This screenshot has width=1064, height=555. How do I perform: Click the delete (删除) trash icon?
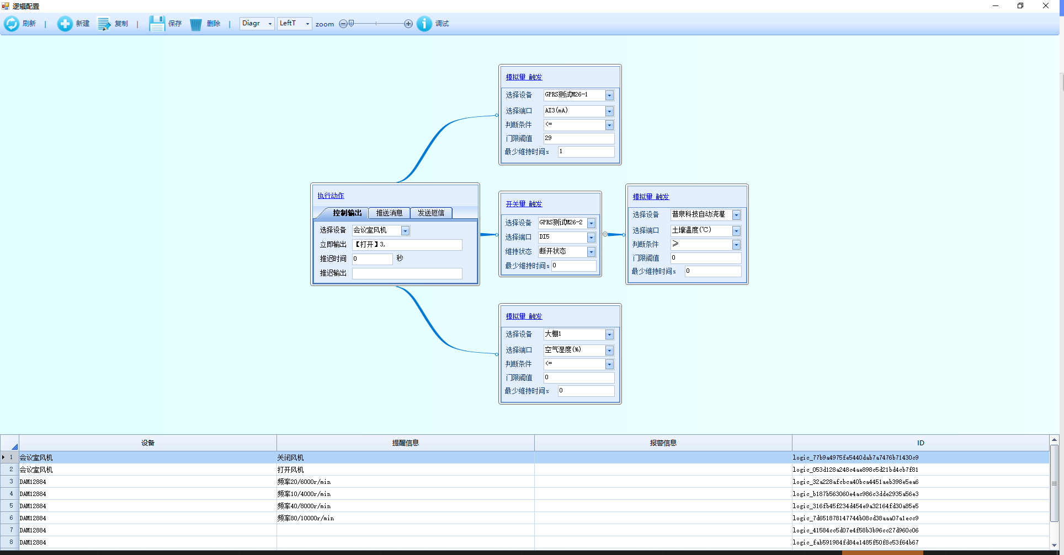196,24
